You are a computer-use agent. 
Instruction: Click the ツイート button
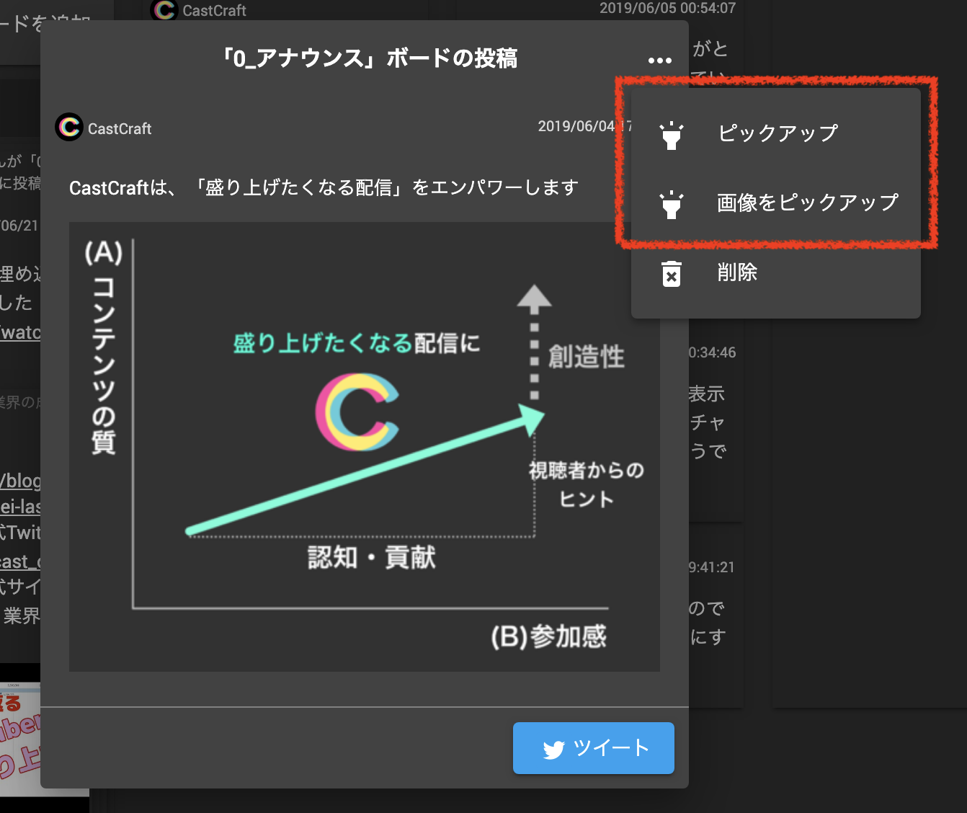(x=594, y=748)
